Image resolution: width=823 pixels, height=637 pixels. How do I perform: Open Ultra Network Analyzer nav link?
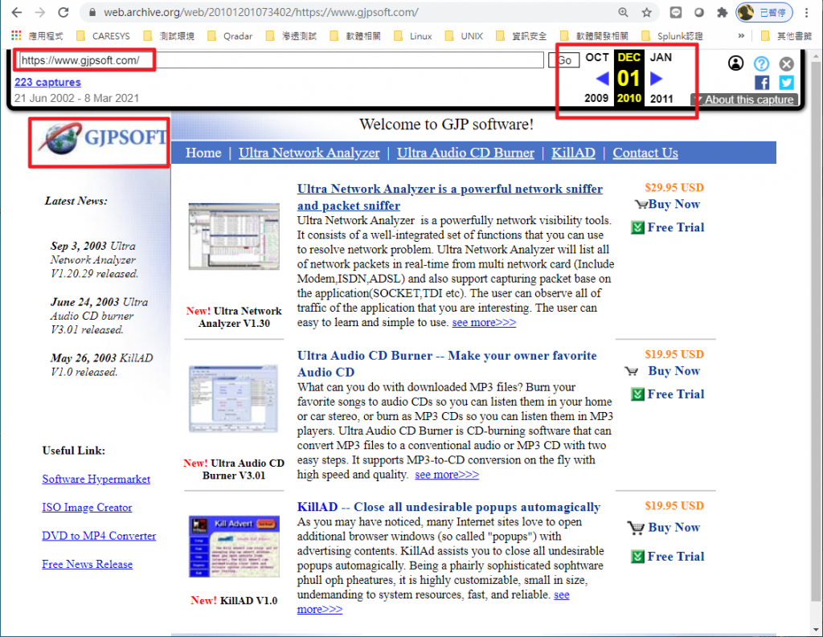tap(309, 153)
